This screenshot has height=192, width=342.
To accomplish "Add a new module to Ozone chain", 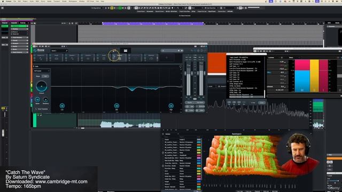I will [x=166, y=58].
